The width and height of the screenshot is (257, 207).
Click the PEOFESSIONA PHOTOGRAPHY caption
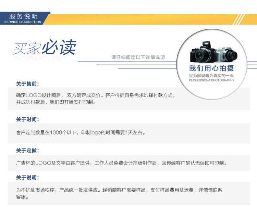pos(211,80)
